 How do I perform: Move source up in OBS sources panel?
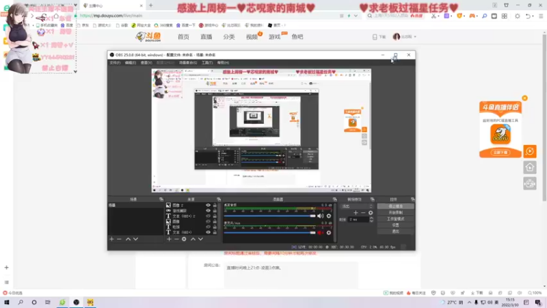[193, 239]
